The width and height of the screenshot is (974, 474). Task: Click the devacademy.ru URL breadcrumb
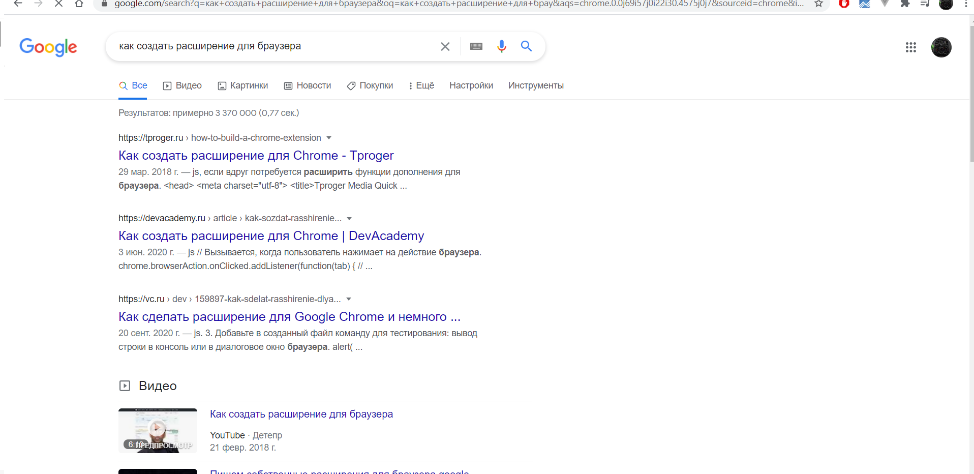tap(230, 219)
